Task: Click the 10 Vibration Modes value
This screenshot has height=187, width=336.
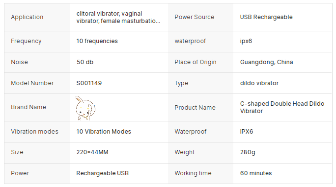Action: [104, 132]
